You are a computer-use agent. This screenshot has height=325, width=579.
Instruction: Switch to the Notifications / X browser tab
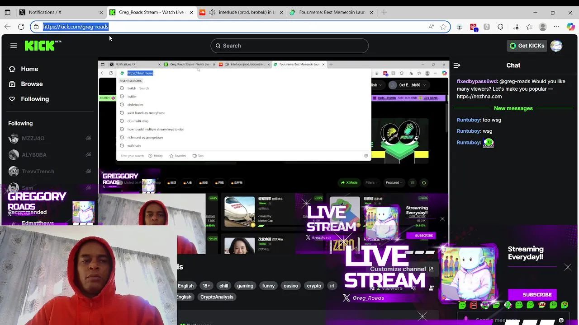tap(61, 12)
